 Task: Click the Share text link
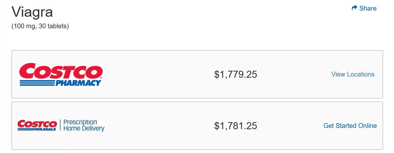tap(368, 8)
